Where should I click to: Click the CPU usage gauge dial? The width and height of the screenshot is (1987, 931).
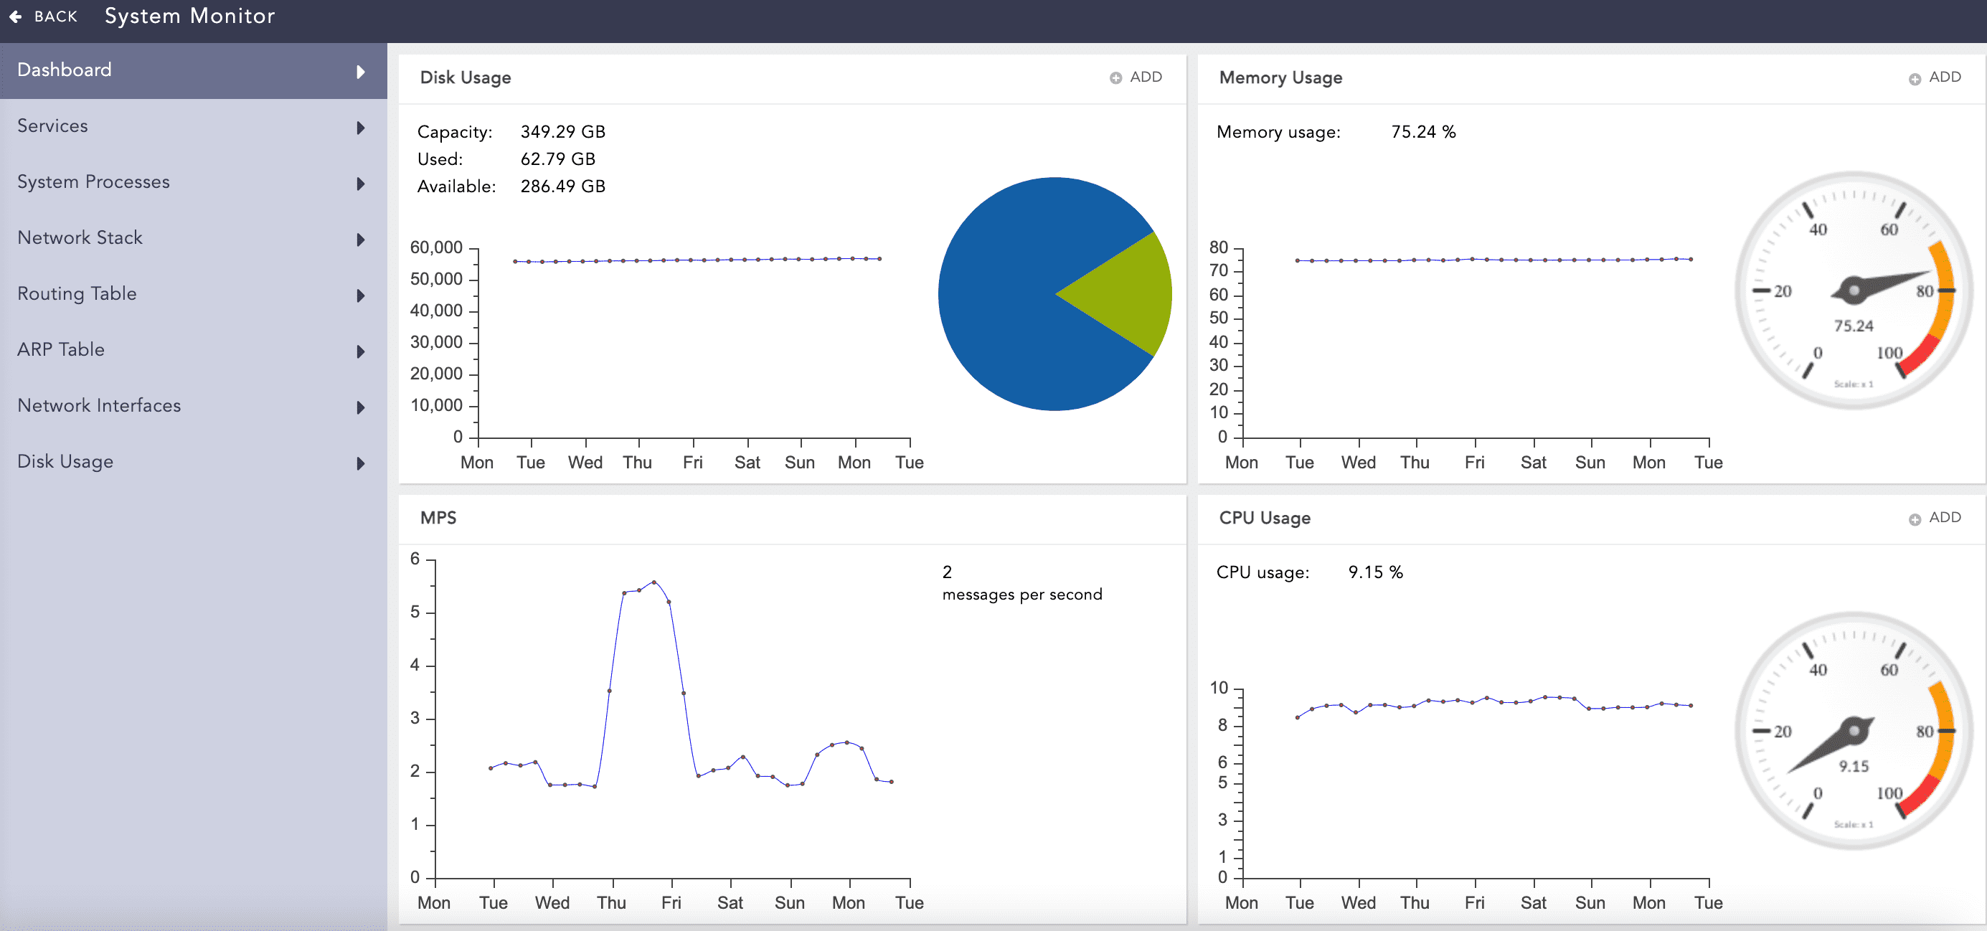[x=1853, y=730]
